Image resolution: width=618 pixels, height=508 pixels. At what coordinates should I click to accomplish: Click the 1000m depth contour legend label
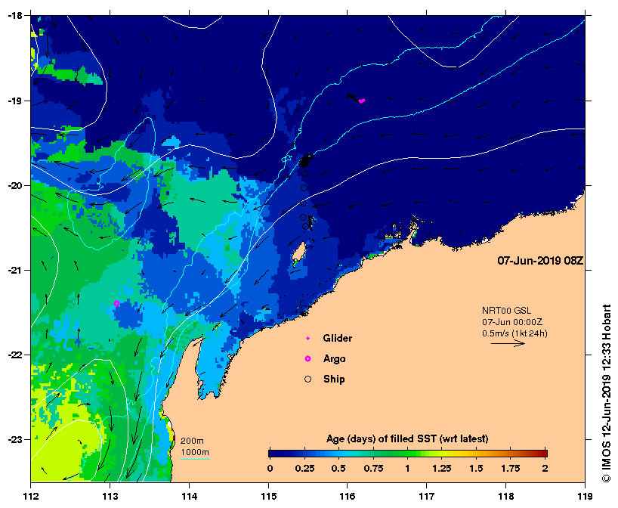click(x=194, y=452)
